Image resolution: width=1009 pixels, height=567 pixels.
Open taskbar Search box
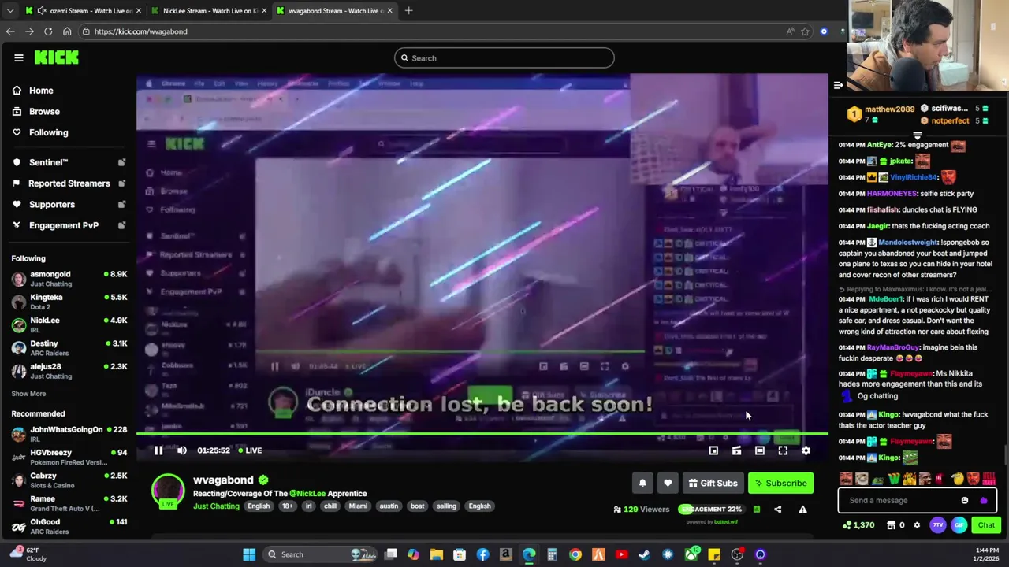coord(319,554)
